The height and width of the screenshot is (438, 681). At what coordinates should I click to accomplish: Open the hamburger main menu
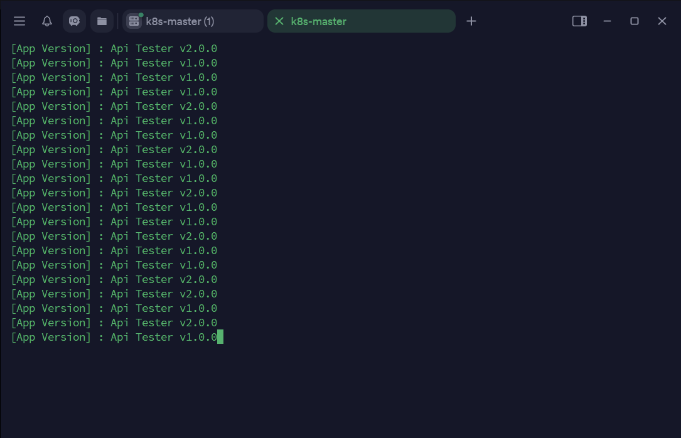coord(19,21)
